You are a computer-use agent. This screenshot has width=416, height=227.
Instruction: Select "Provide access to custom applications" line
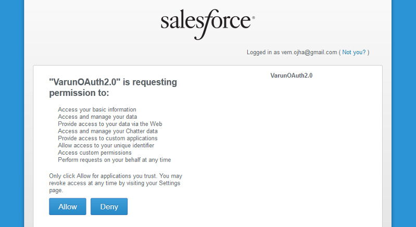(107, 138)
